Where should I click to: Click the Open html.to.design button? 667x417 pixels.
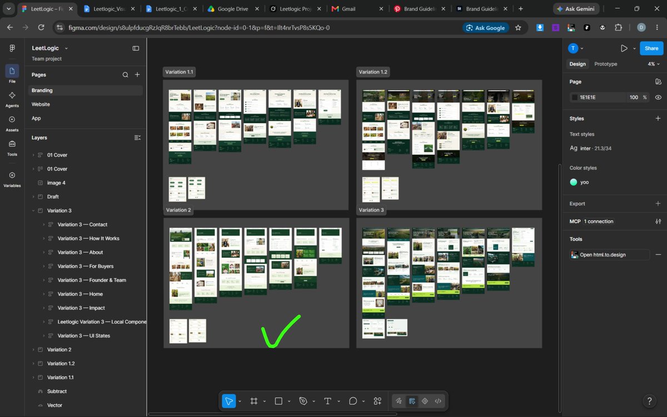click(610, 255)
